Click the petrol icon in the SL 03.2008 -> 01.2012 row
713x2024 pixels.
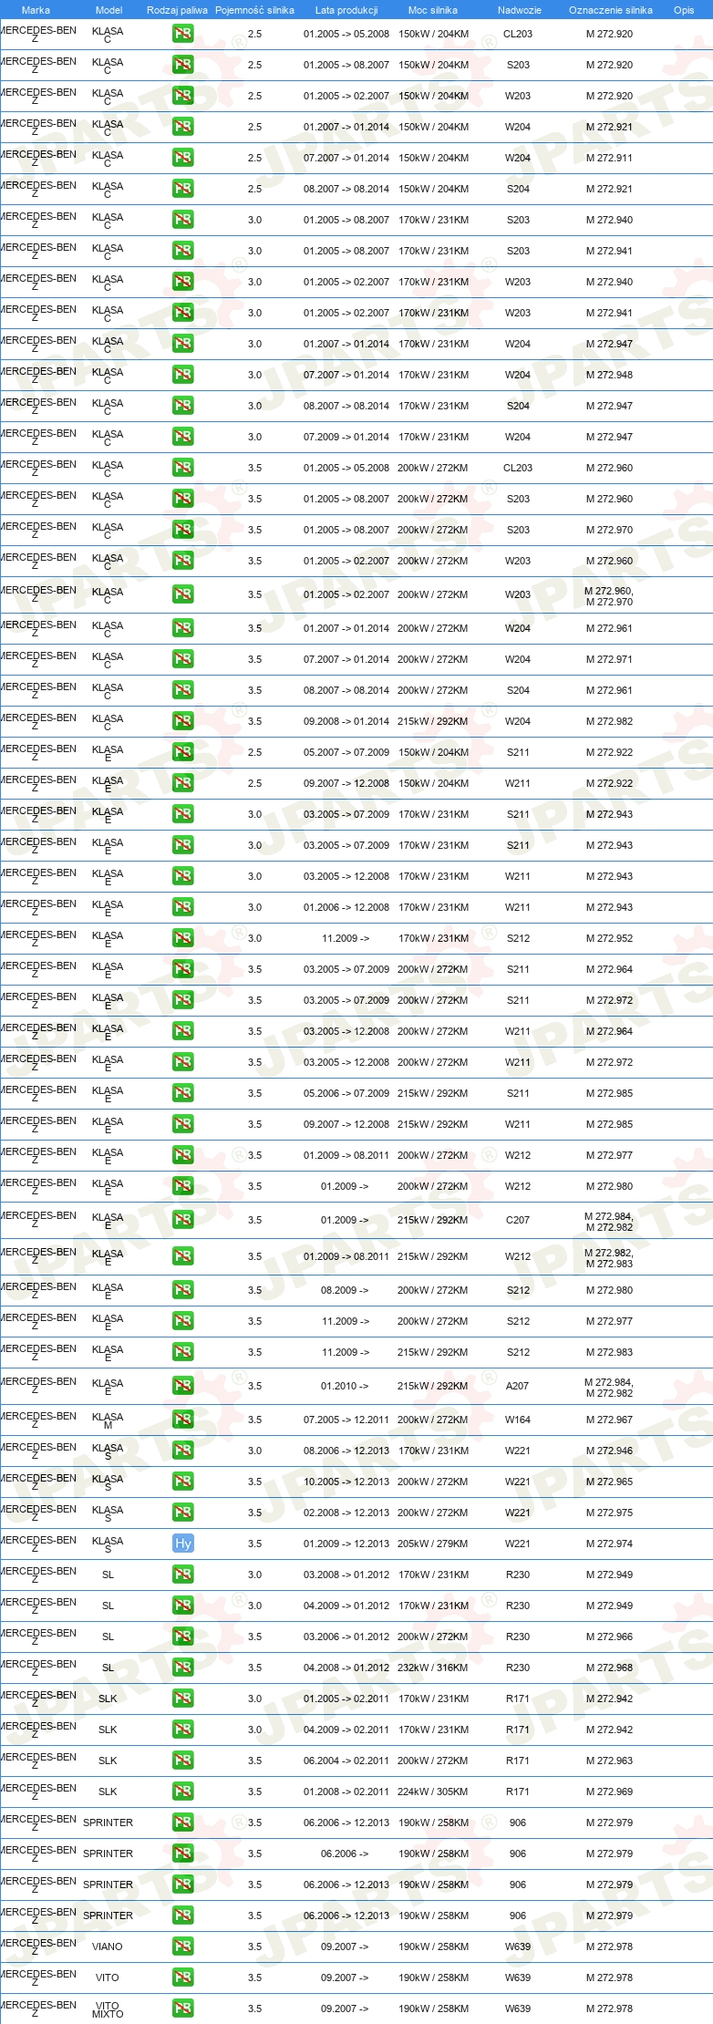(182, 1575)
